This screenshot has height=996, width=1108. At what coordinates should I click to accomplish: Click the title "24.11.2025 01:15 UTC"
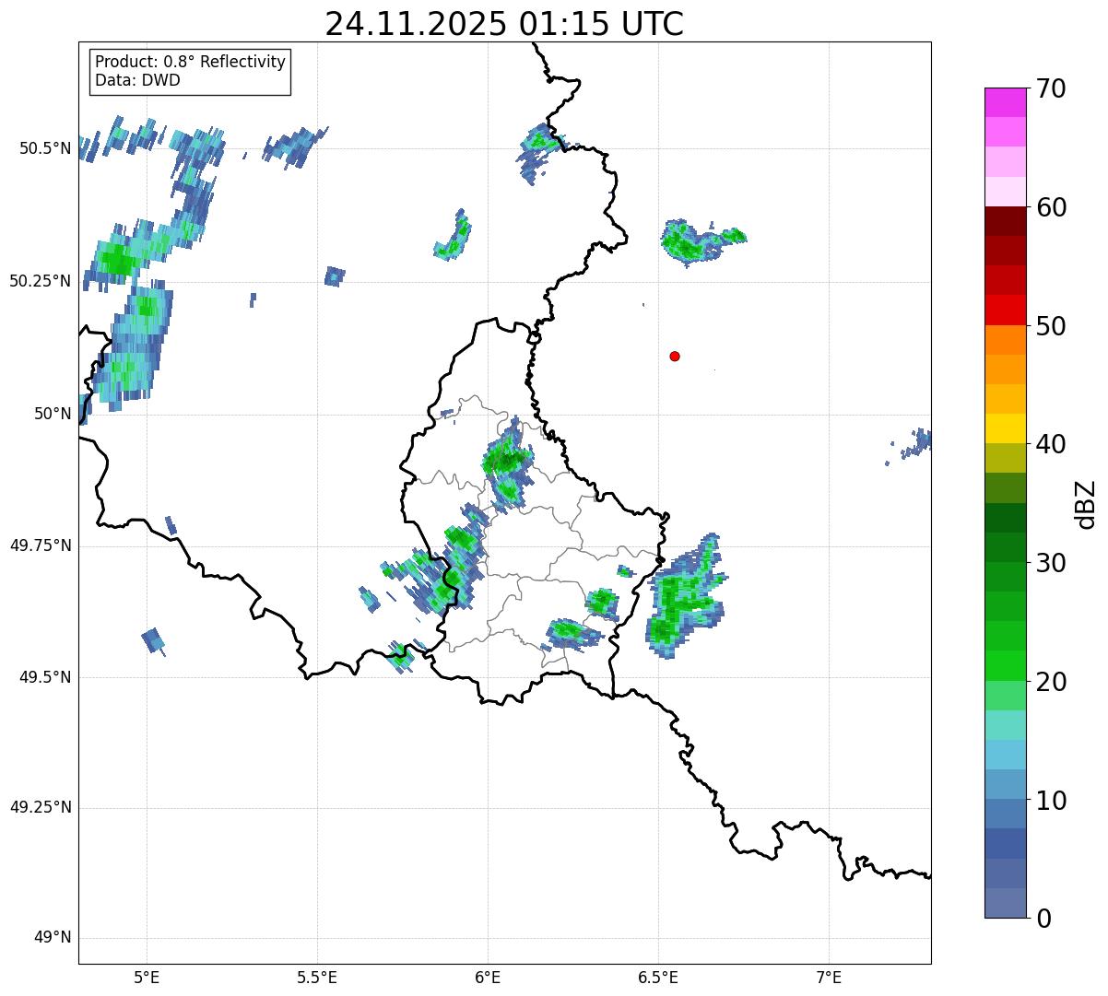pos(504,24)
